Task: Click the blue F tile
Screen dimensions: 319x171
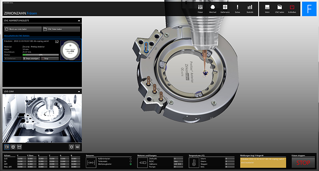Action: pyautogui.click(x=309, y=9)
